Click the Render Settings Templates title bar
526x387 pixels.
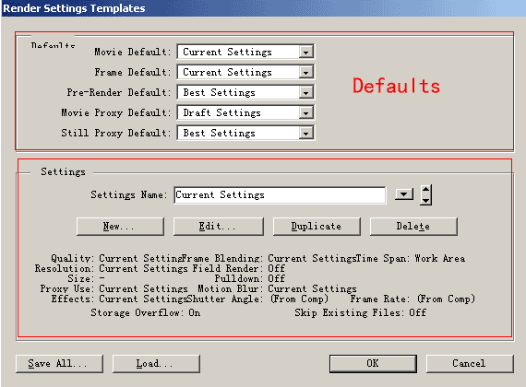pos(263,8)
